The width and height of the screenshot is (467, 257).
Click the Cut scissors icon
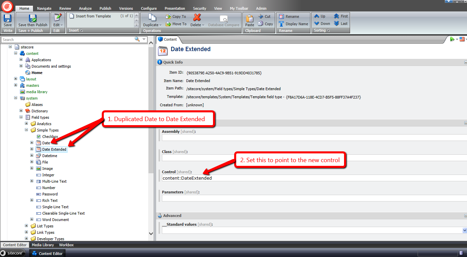point(261,16)
